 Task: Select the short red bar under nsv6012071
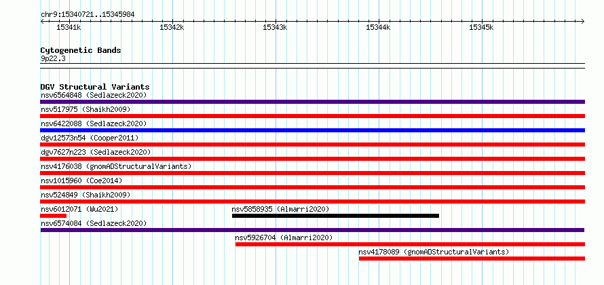click(x=53, y=216)
